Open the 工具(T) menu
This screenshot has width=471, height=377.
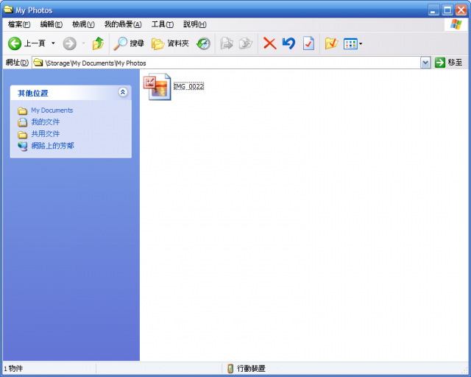(x=162, y=24)
